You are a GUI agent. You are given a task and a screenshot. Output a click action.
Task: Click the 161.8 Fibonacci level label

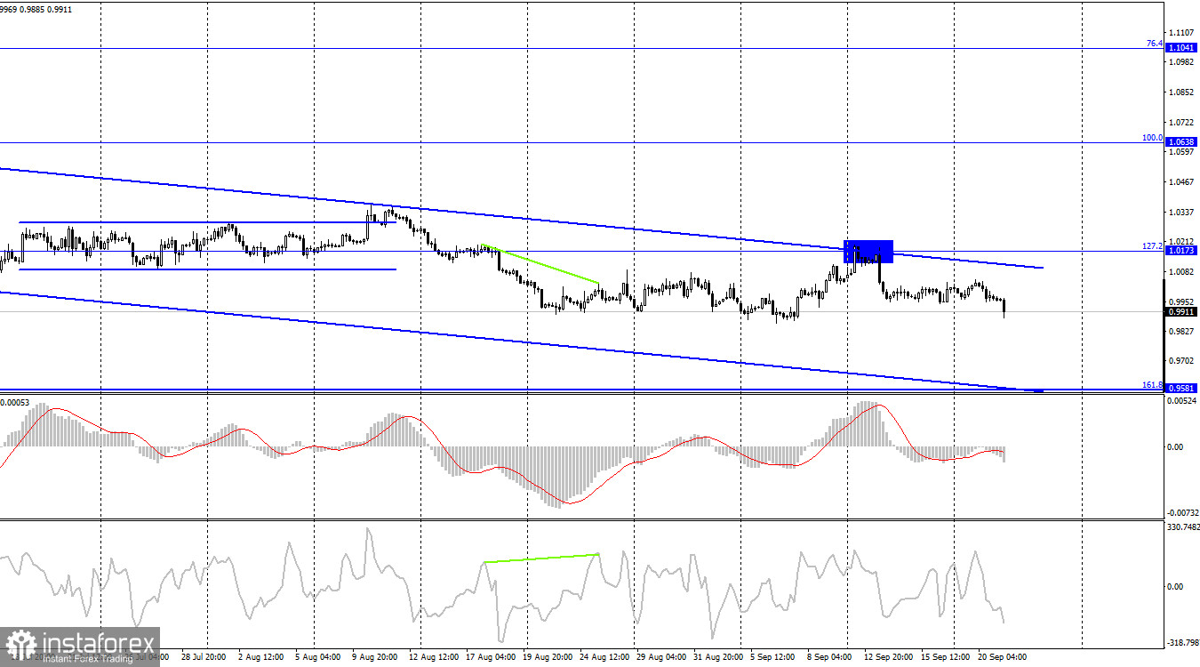pyautogui.click(x=1152, y=385)
